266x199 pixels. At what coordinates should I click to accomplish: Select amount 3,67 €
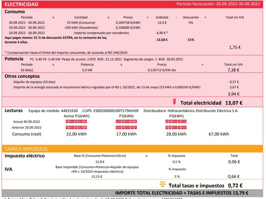[x=234, y=87]
